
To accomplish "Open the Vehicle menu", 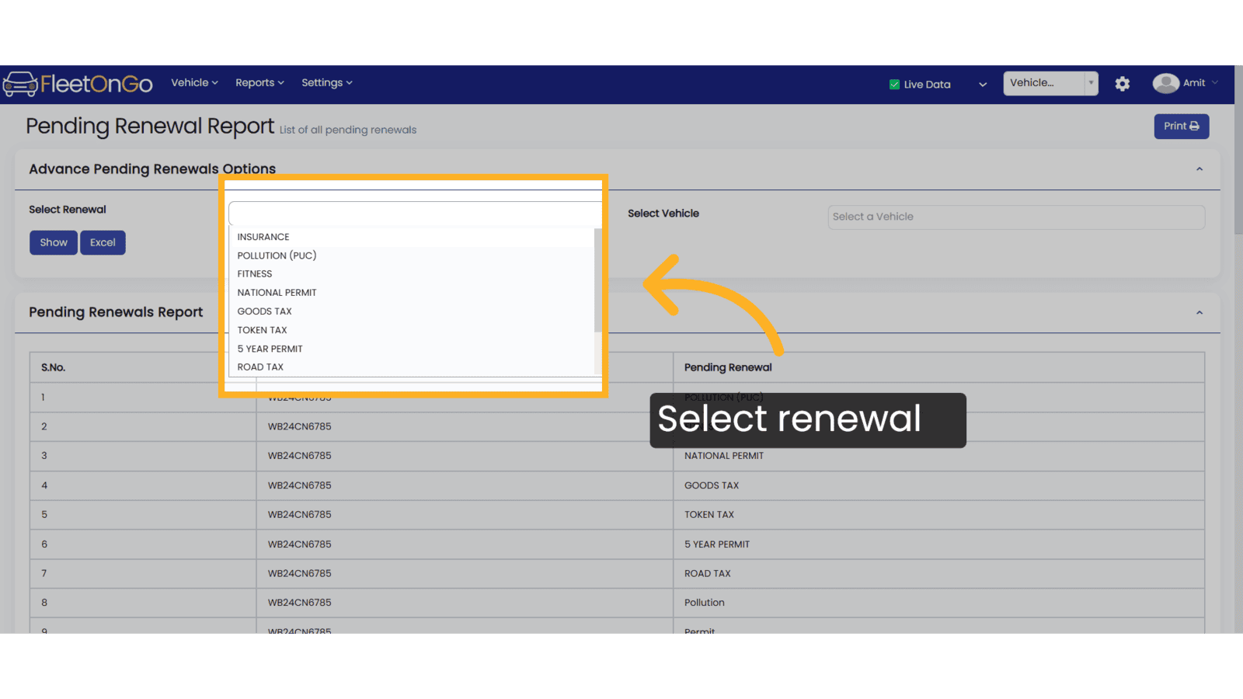I will 194,82.
